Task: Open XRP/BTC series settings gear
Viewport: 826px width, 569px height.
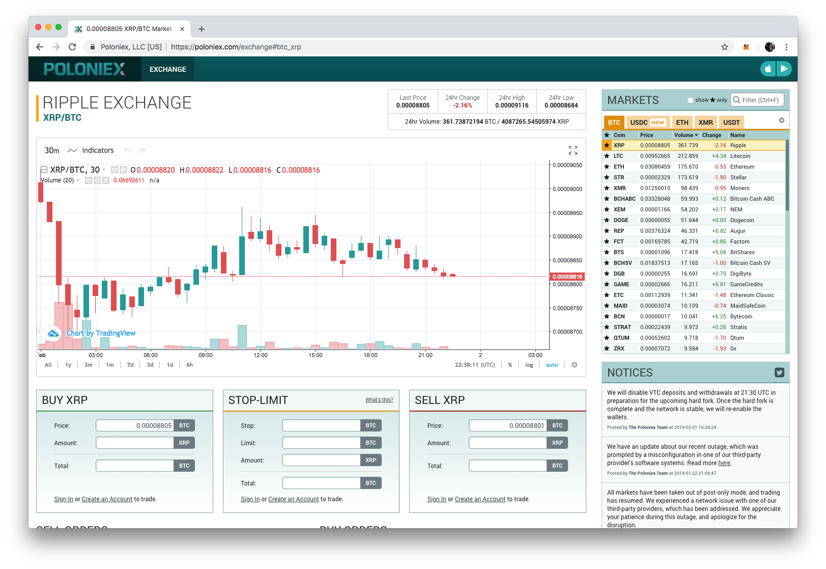Action: point(123,170)
